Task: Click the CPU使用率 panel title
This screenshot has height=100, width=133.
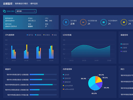Action: coord(10,35)
